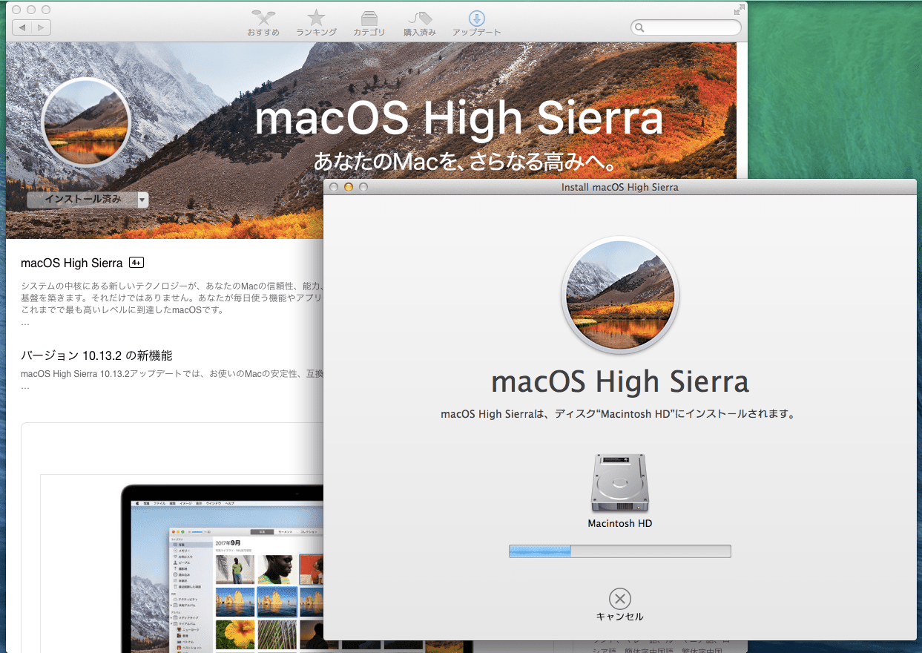Image resolution: width=922 pixels, height=653 pixels.
Task: Click the installation progress bar
Action: click(619, 551)
